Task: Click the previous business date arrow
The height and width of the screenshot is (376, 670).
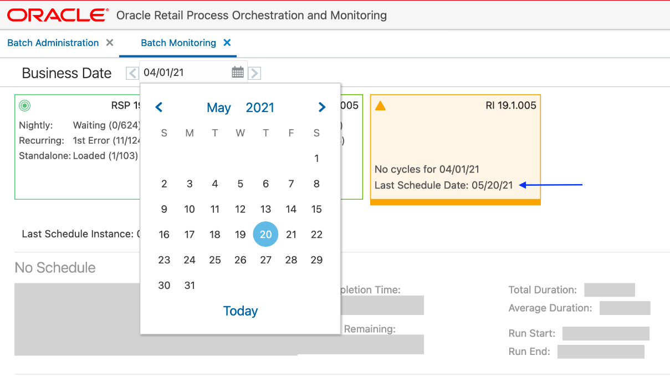Action: coord(132,72)
